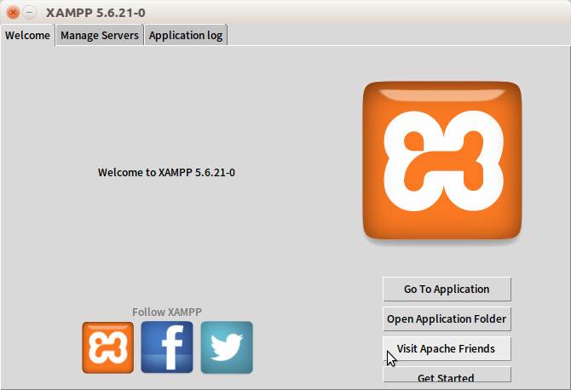Viewport: 571px width, 390px height.
Task: Click the Go To Application button
Action: tap(447, 290)
